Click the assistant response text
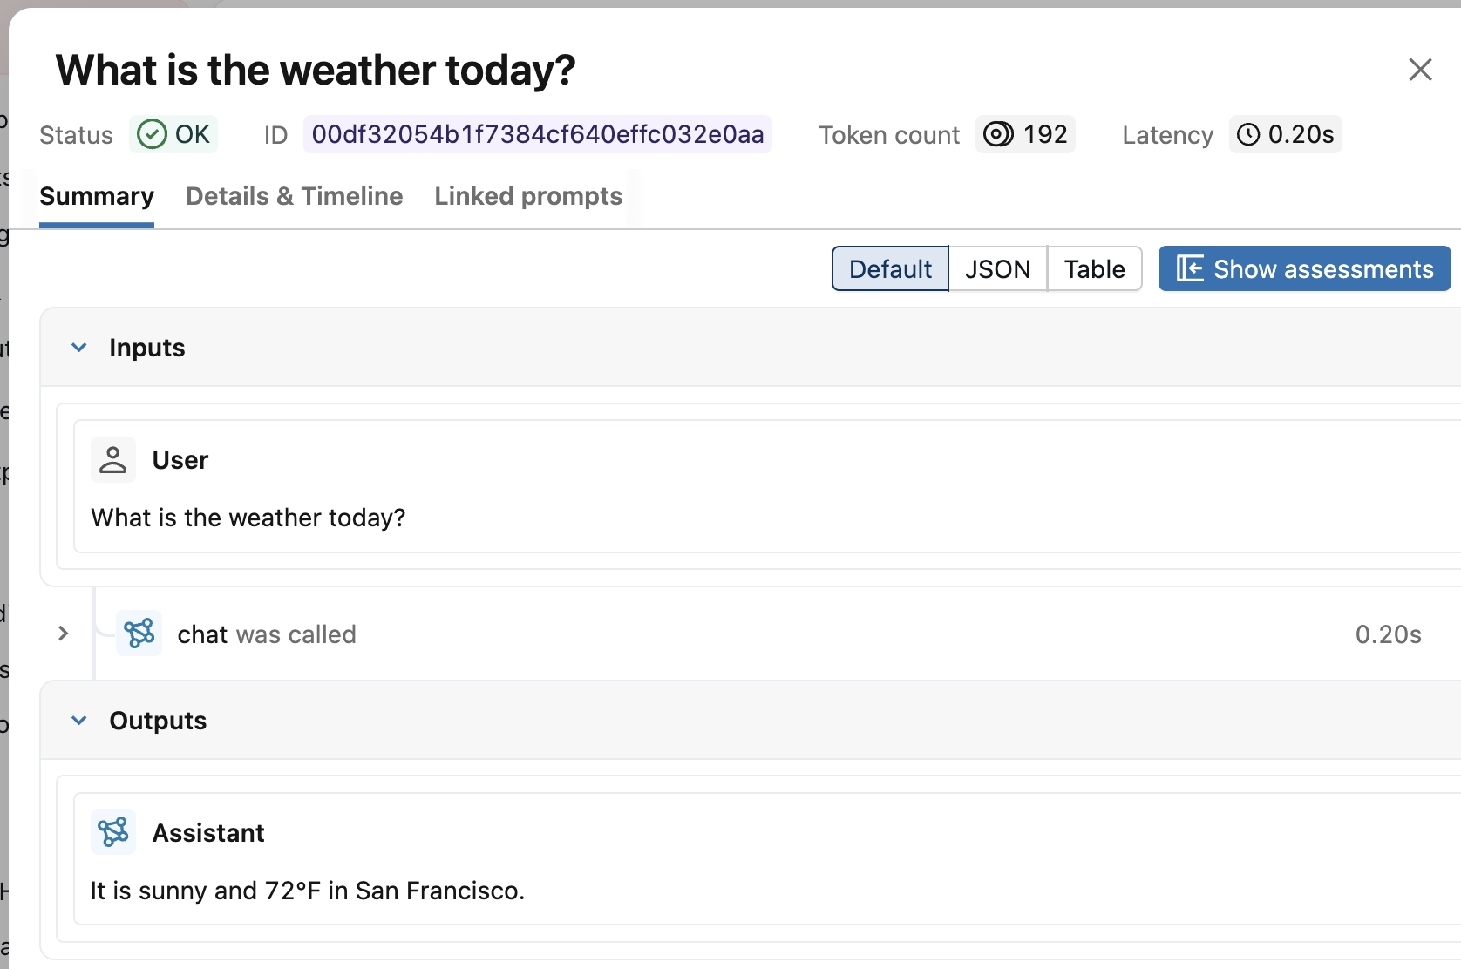Image resolution: width=1461 pixels, height=969 pixels. pos(308,891)
